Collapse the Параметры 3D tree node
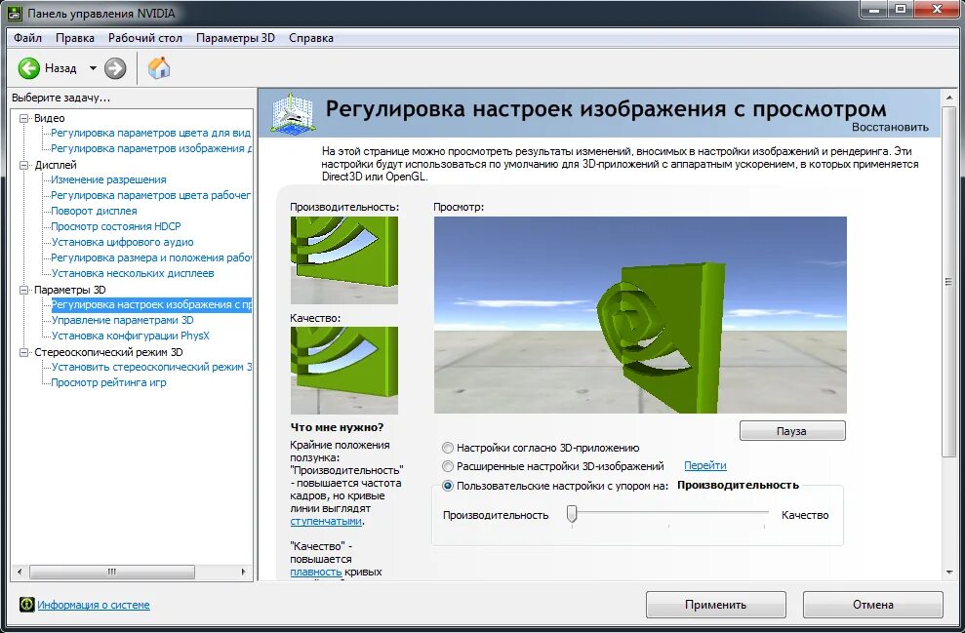The height and width of the screenshot is (633, 965). pyautogui.click(x=24, y=290)
